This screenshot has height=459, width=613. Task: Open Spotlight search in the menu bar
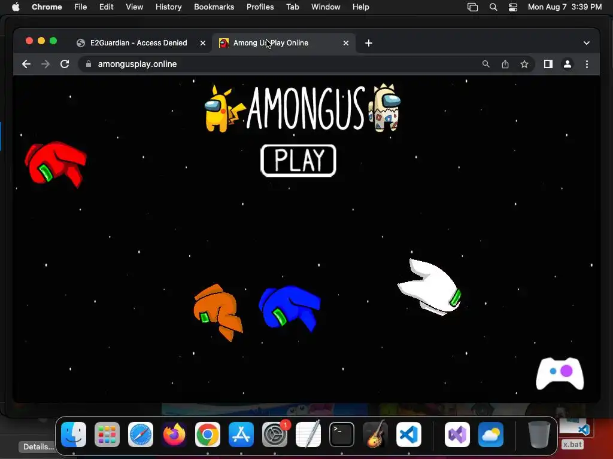tap(493, 7)
